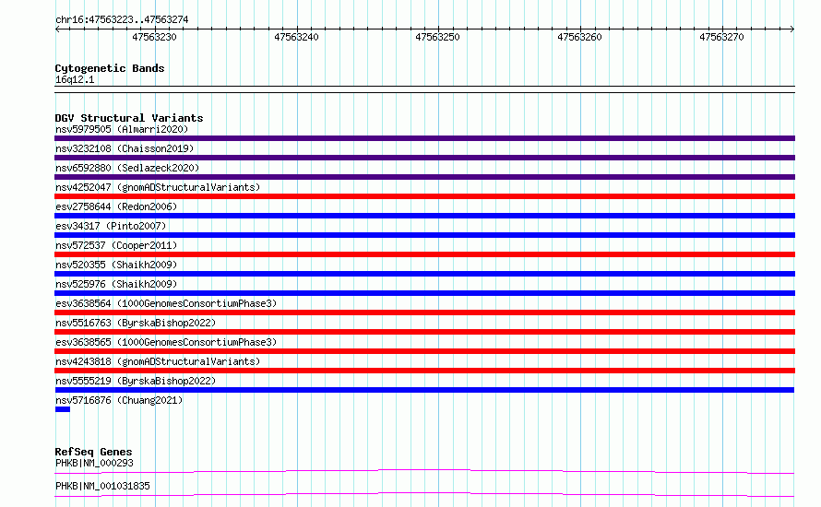Screen dimensions: 821x507
Task: Click the purple bar under nsv5979505
Action: pos(424,138)
